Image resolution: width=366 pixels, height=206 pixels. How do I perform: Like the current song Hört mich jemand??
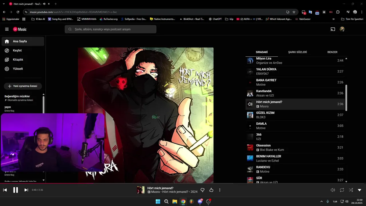[x=211, y=190]
